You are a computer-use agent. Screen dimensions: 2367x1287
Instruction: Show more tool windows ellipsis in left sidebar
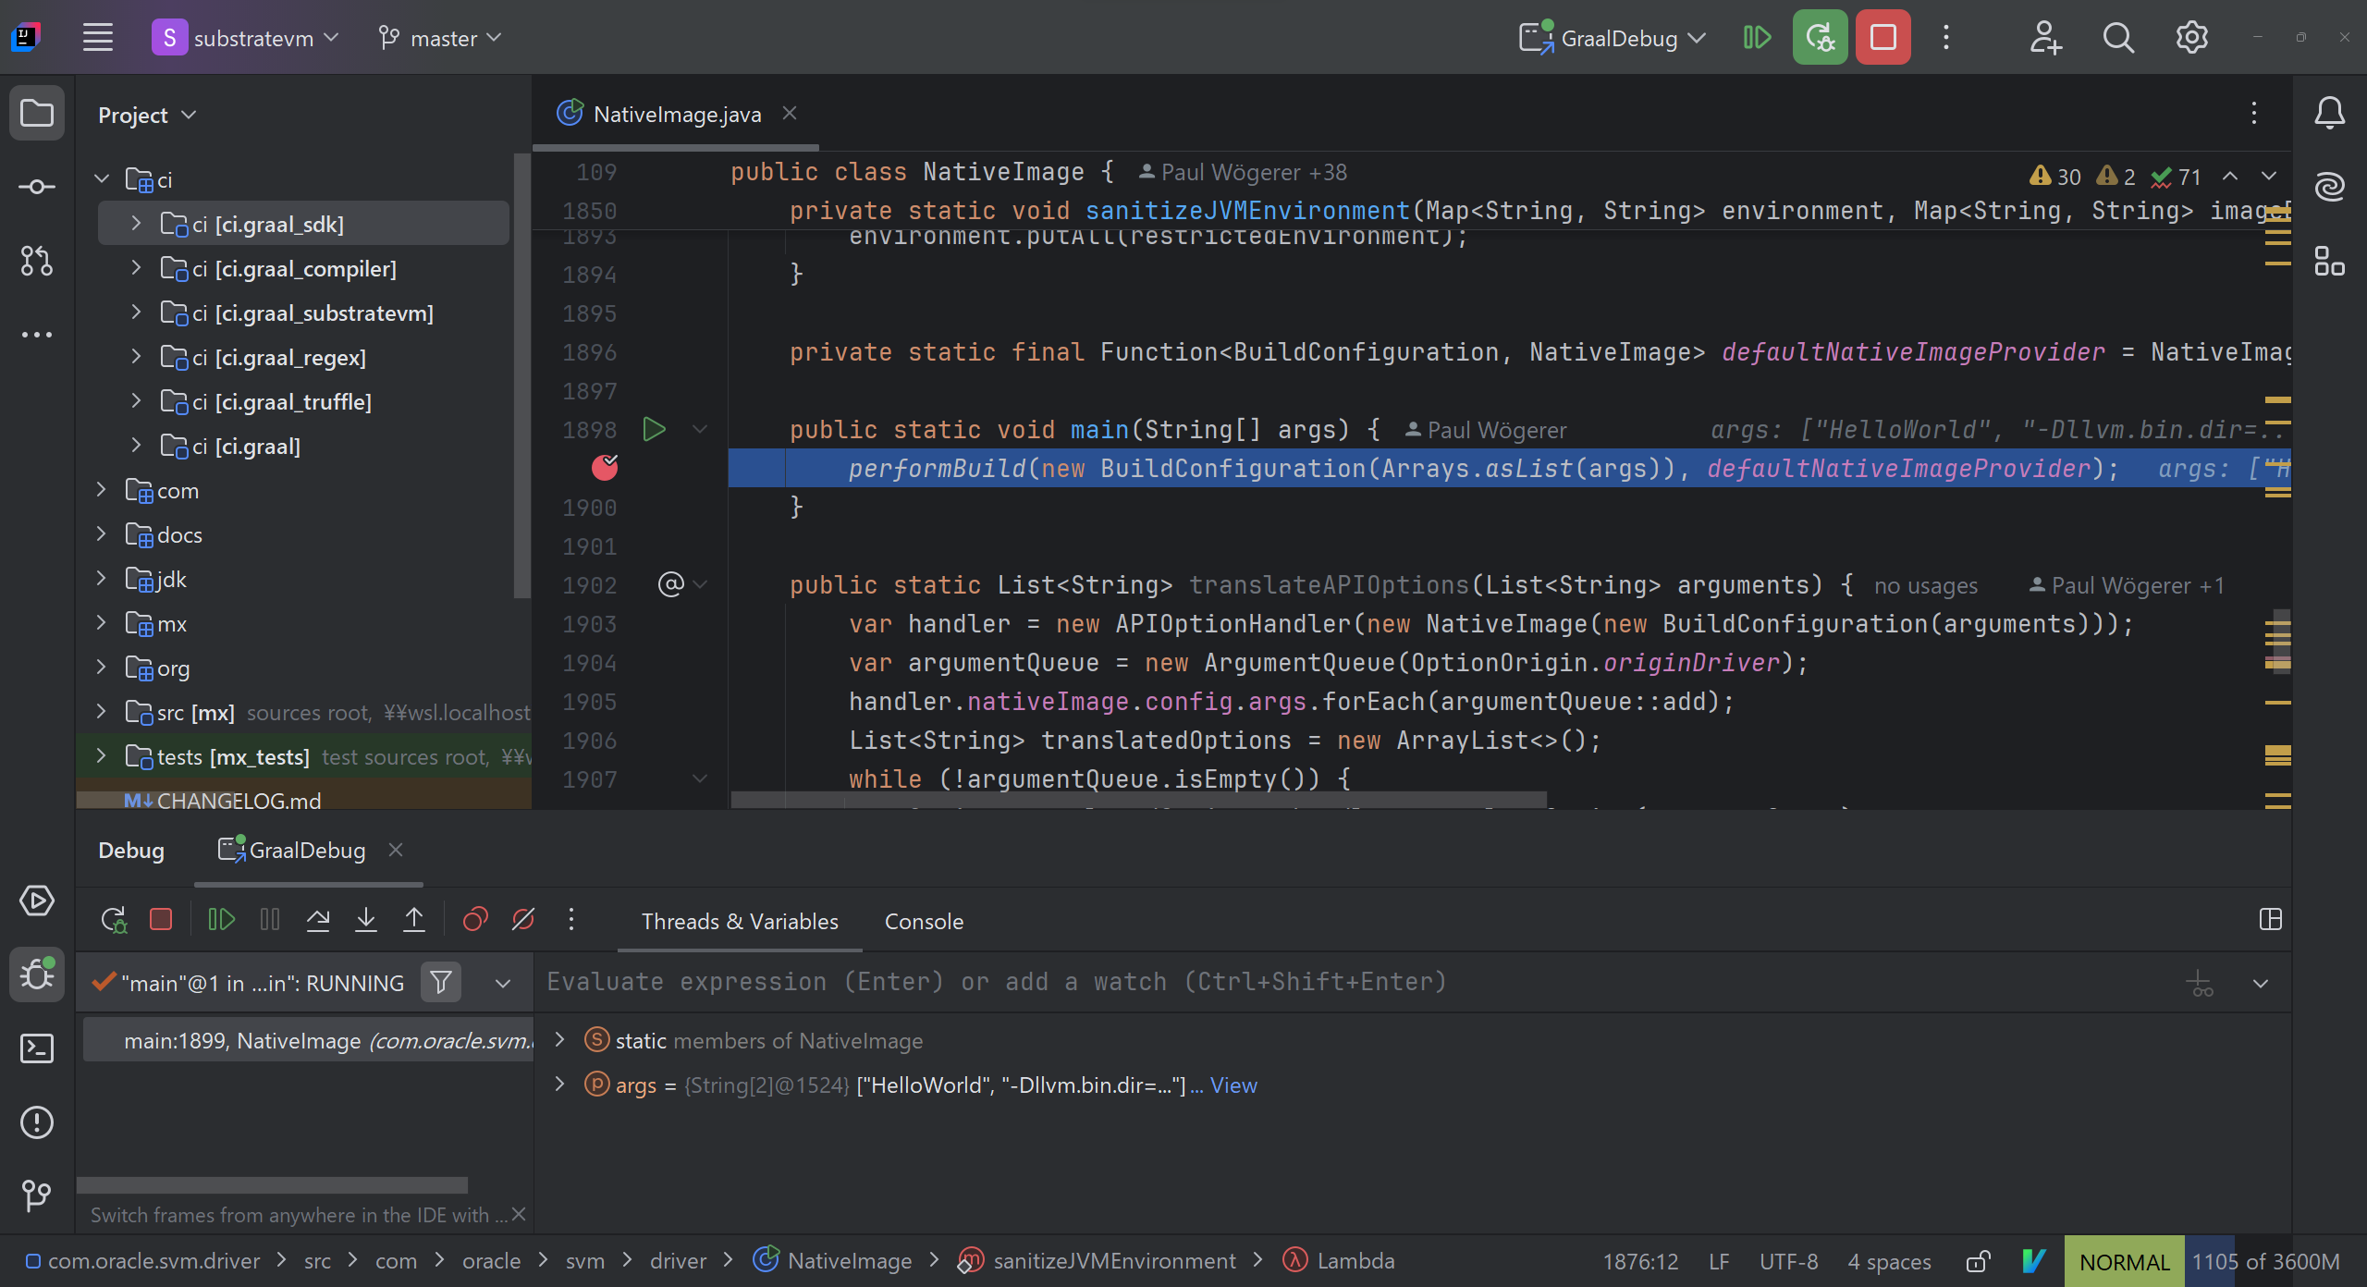point(37,335)
